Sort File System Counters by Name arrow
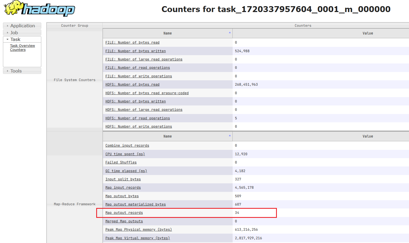The height and width of the screenshot is (243, 409). coord(230,33)
